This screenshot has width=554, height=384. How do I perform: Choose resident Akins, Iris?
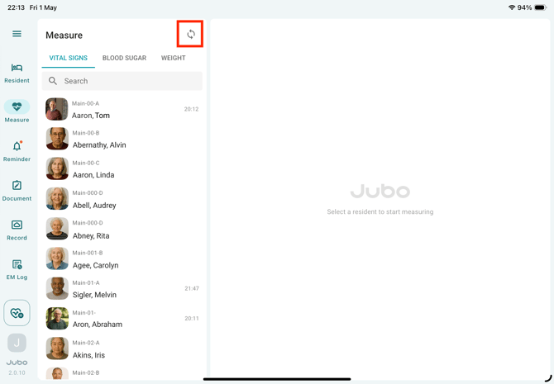[x=122, y=348]
